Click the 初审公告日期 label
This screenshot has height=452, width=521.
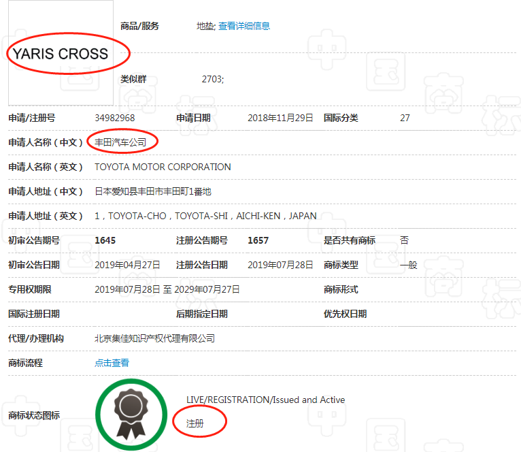click(34, 265)
